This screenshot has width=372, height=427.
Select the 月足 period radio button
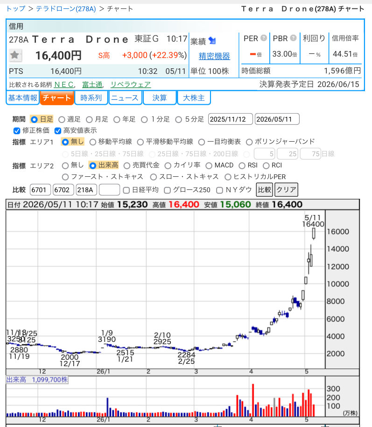coord(89,120)
